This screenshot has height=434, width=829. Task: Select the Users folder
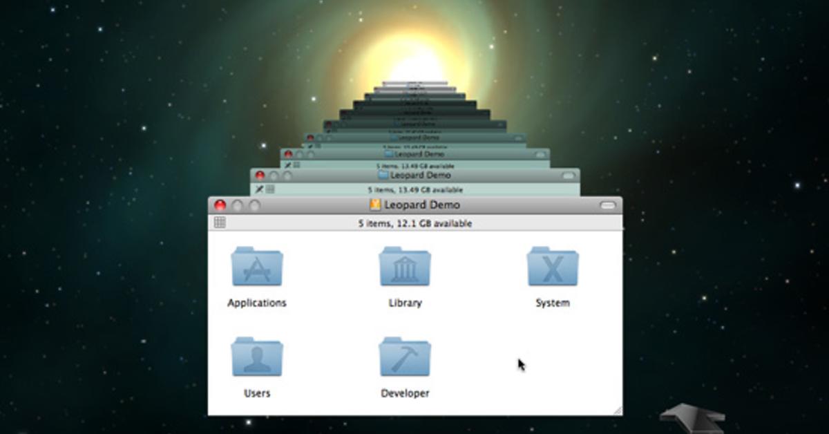pyautogui.click(x=257, y=357)
